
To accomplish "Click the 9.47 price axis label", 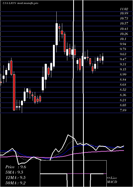I will click(123, 59).
